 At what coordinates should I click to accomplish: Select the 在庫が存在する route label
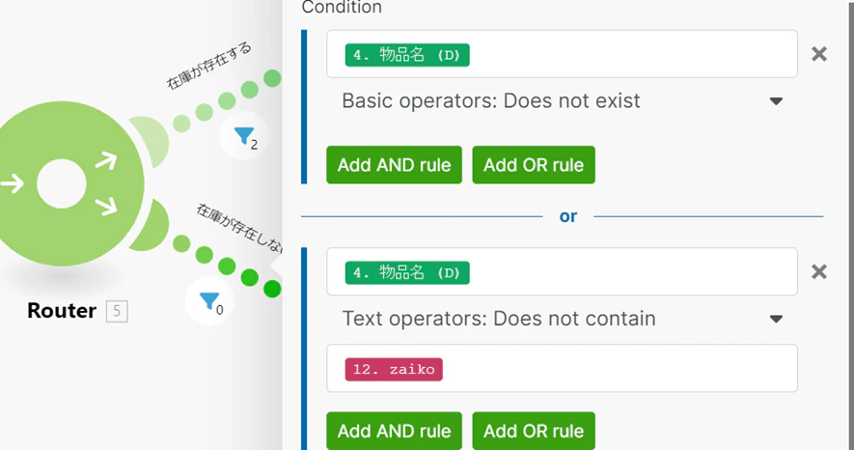point(208,66)
